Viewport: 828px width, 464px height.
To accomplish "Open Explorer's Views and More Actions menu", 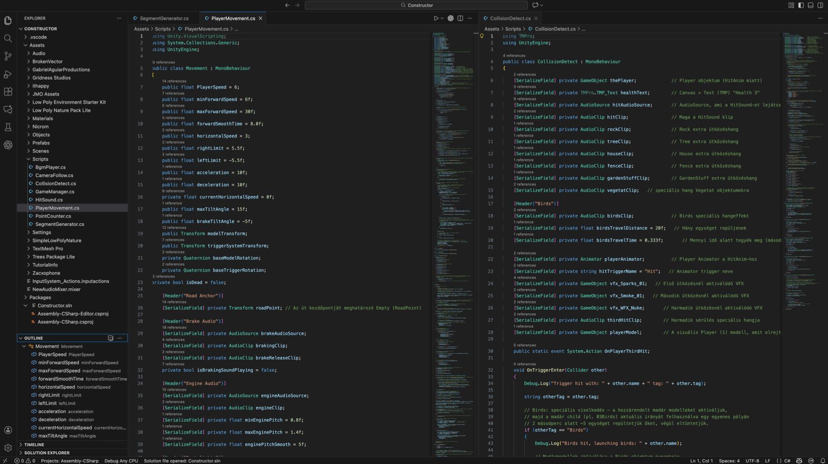I will point(119,18).
